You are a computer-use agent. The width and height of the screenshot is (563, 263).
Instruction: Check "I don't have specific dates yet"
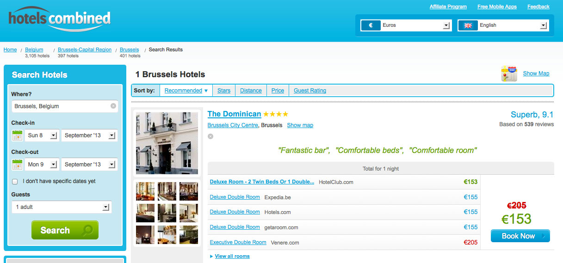tap(15, 182)
